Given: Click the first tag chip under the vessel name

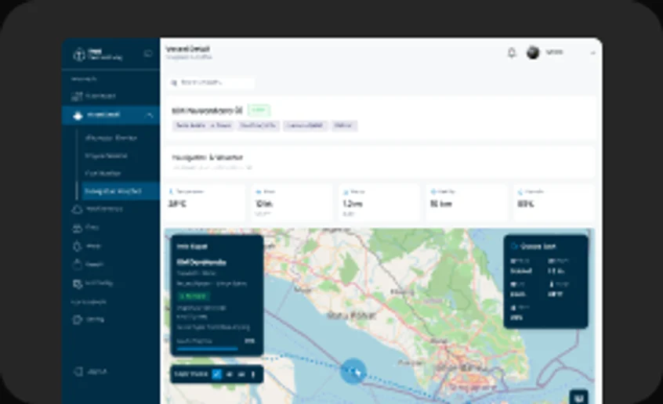Looking at the screenshot, I should click(x=203, y=125).
